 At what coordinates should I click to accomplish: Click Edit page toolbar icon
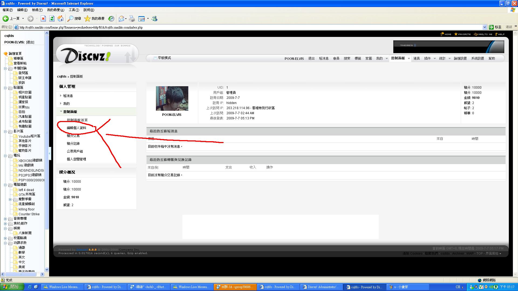[141, 19]
